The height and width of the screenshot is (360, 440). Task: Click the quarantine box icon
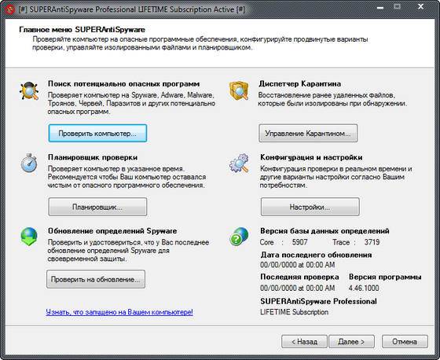(x=239, y=90)
